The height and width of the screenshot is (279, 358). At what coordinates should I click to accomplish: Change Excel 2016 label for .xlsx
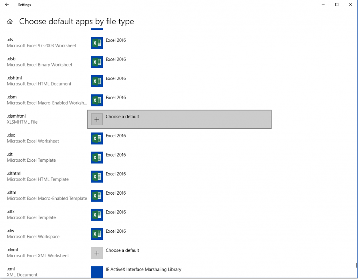(116, 136)
